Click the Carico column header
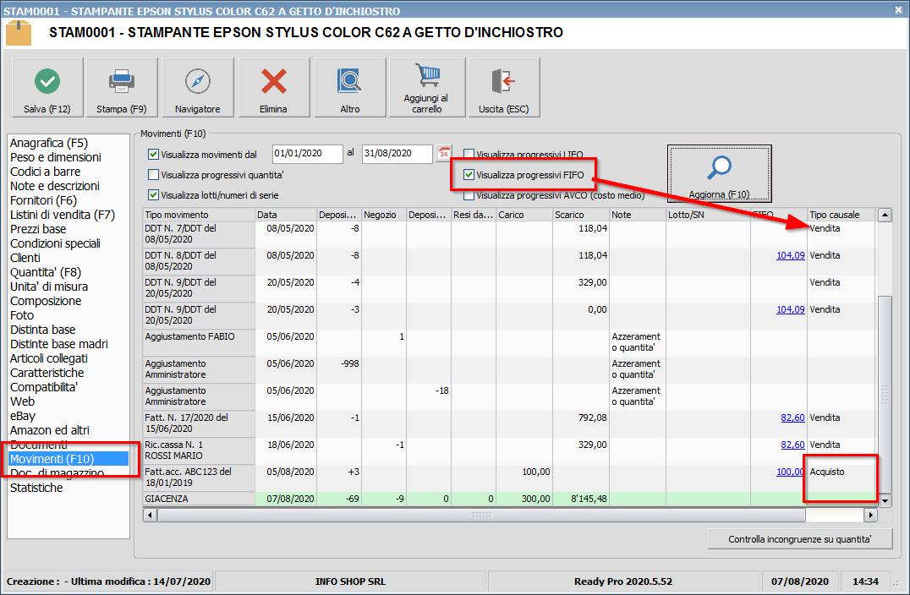The image size is (910, 595). coord(524,215)
